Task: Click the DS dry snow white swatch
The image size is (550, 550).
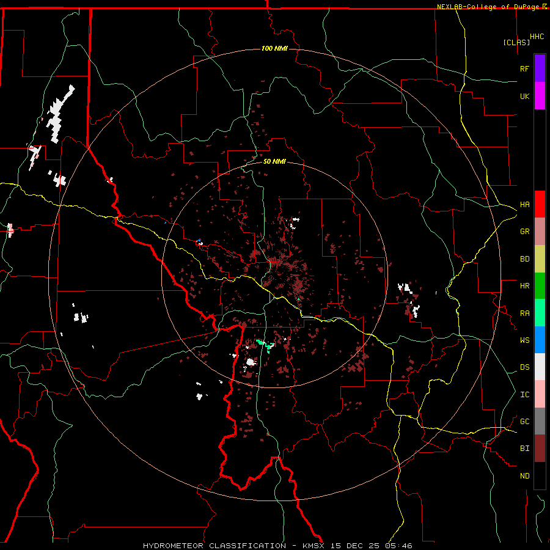Action: click(x=540, y=367)
